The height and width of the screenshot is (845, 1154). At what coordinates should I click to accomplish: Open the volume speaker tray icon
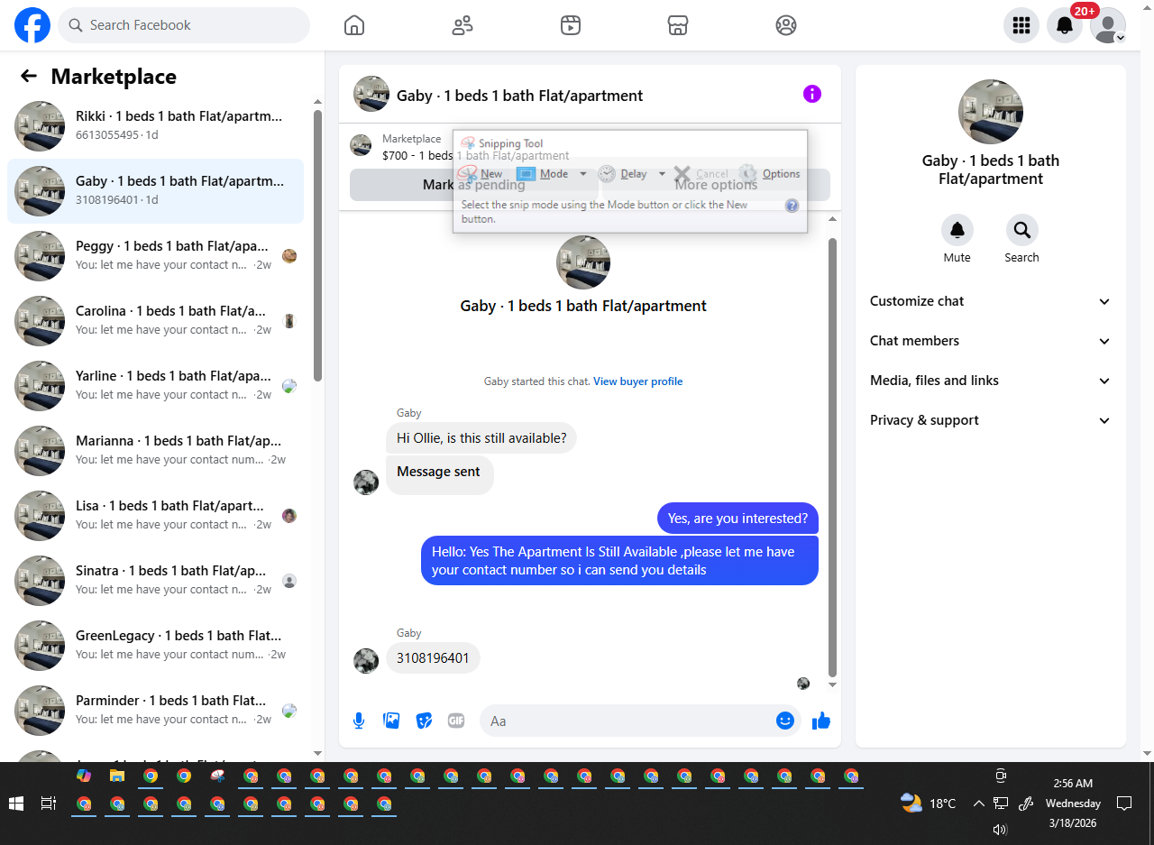tap(999, 829)
